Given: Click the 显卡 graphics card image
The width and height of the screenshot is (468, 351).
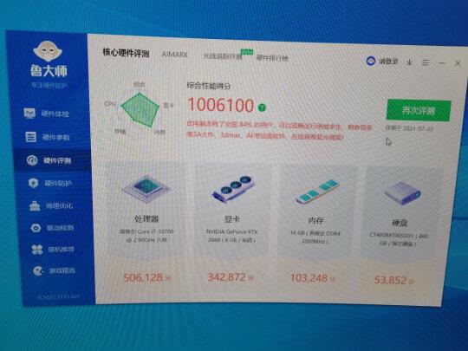Looking at the screenshot, I should 233,189.
